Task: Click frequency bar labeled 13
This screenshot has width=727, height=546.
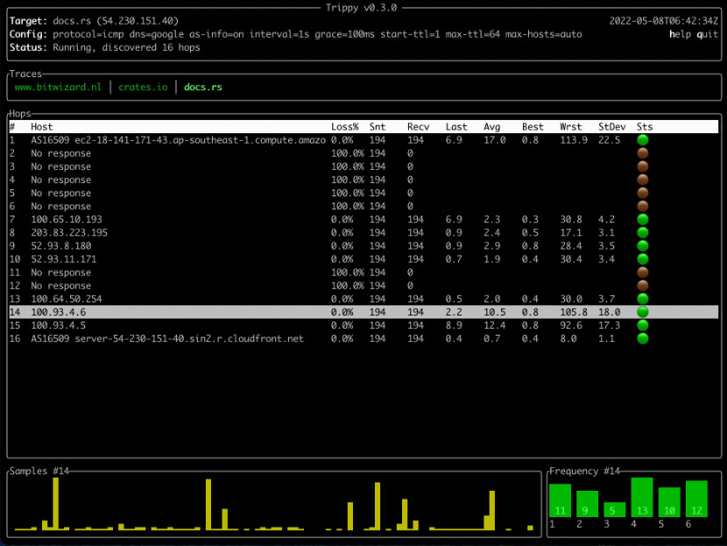Action: 642,497
